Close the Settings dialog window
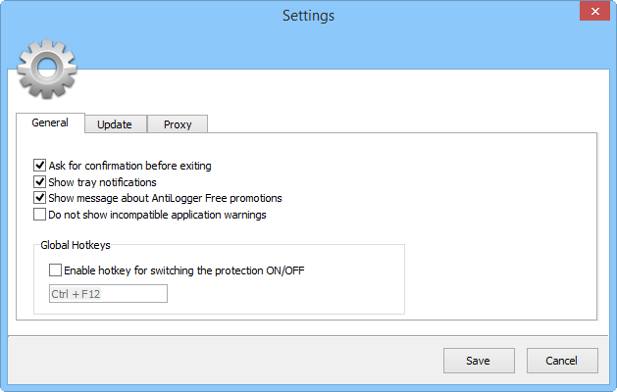The image size is (617, 392). 591,14
